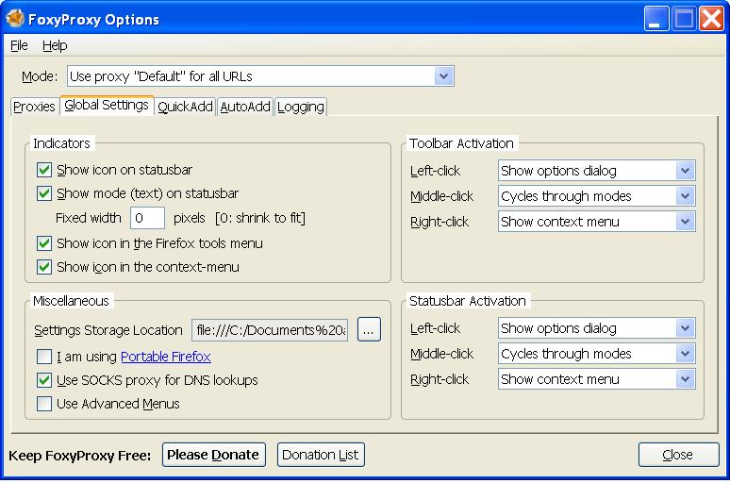This screenshot has height=483, width=730.
Task: Click the browse (...) button for storage location
Action: pos(369,330)
